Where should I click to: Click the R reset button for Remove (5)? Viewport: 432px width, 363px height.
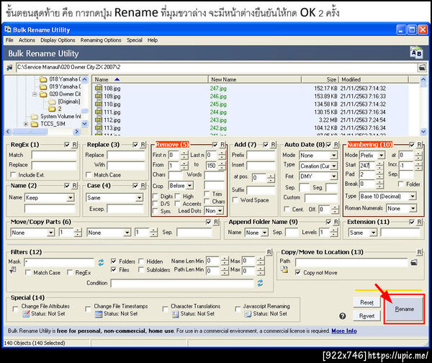[x=222, y=145]
